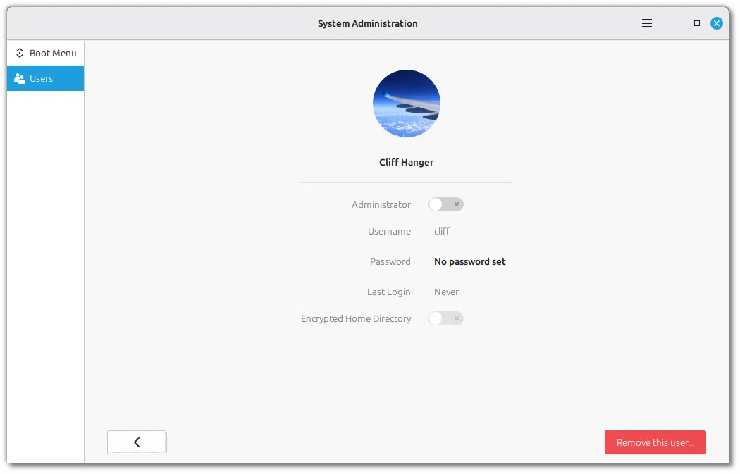
Task: Click the System Administration title text
Action: 368,23
